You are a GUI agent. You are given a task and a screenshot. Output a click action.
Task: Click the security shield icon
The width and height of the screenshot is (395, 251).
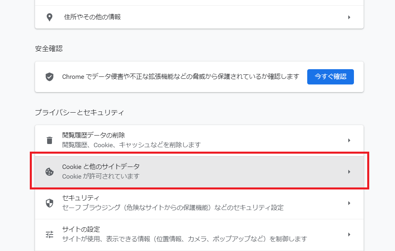[x=50, y=203]
